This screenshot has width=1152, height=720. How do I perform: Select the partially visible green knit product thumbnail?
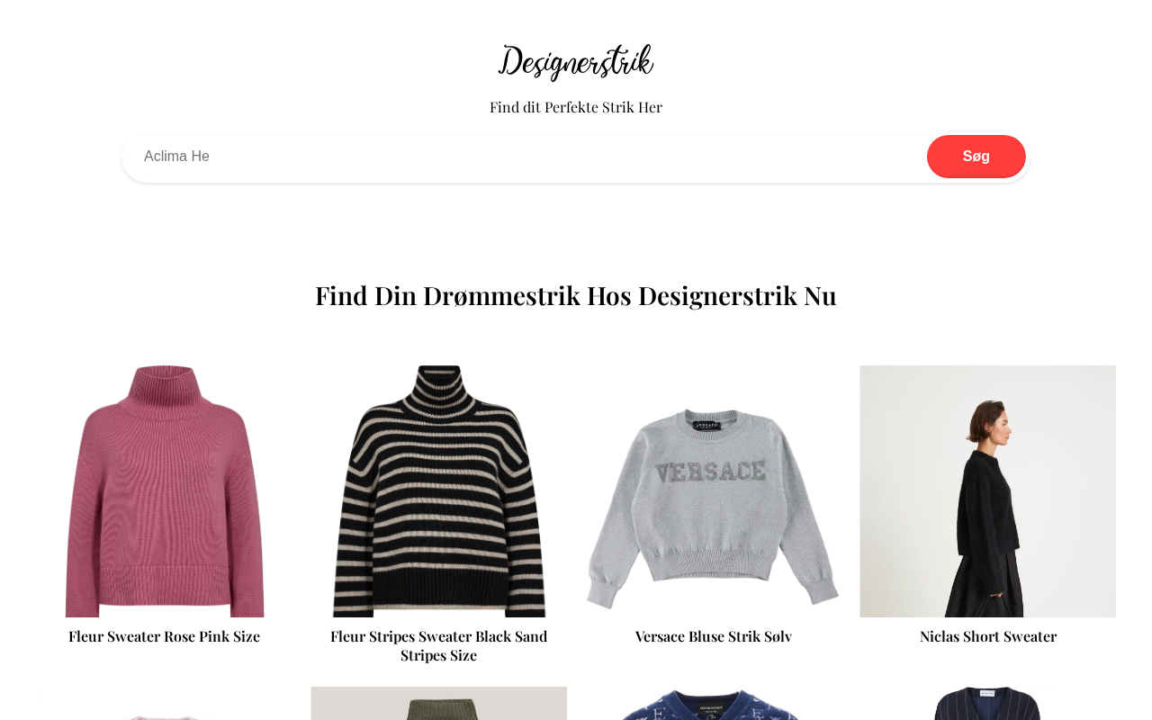click(x=439, y=704)
